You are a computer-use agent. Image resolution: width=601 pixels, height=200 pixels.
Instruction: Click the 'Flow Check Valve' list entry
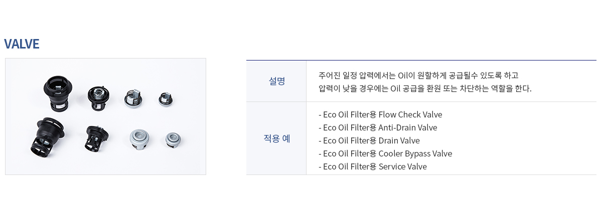click(x=410, y=114)
